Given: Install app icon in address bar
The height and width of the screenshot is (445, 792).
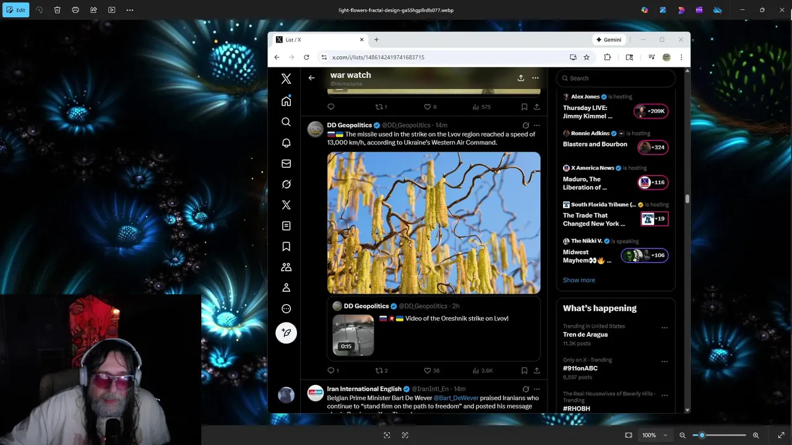Looking at the screenshot, I should point(573,57).
